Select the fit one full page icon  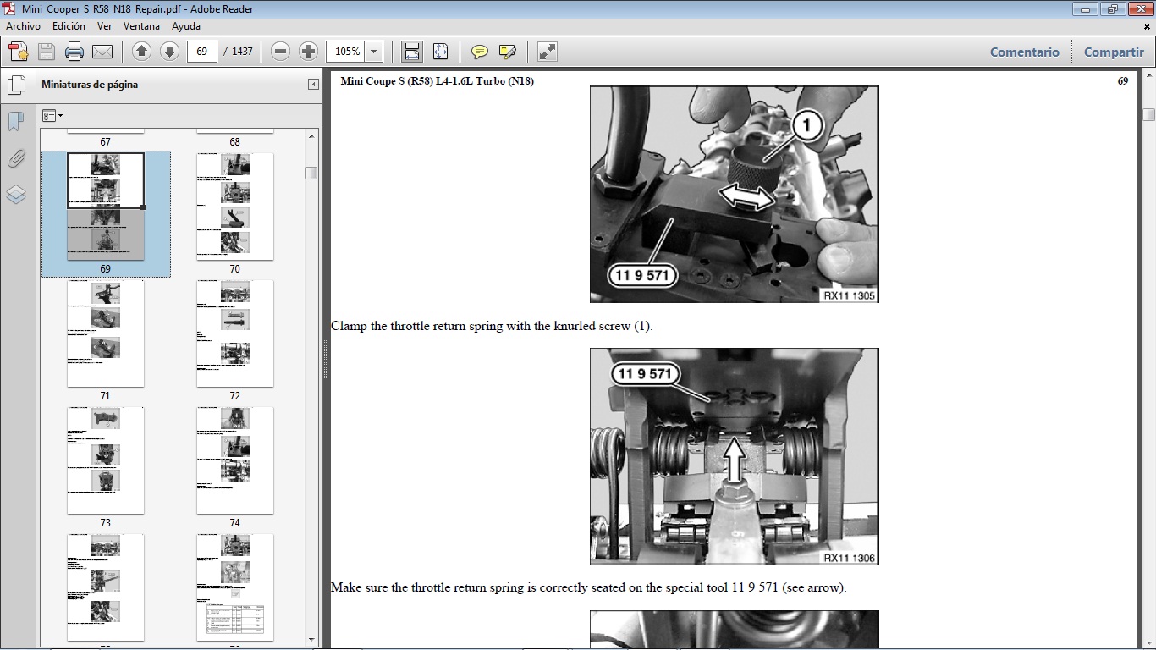[440, 52]
